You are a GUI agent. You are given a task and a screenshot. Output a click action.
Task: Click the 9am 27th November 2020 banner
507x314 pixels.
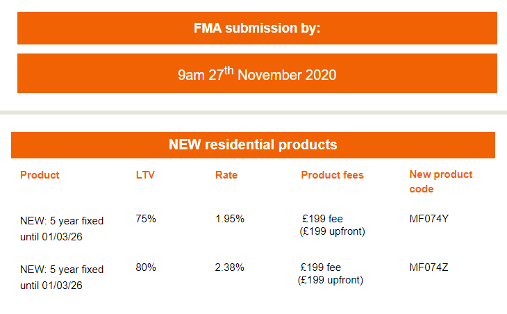(x=257, y=74)
